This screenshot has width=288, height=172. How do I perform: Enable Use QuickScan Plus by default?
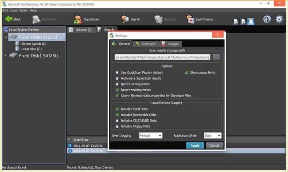tap(117, 73)
